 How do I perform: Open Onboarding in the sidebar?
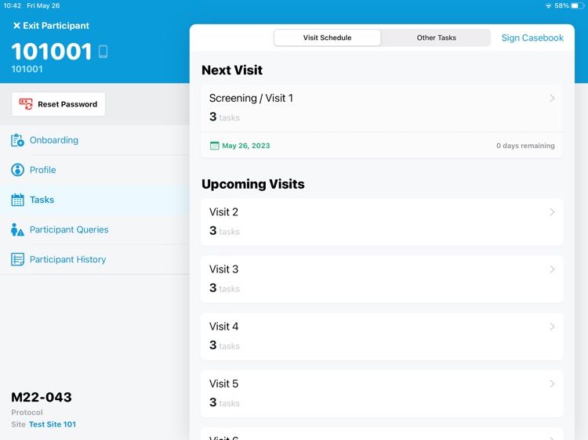point(95,140)
